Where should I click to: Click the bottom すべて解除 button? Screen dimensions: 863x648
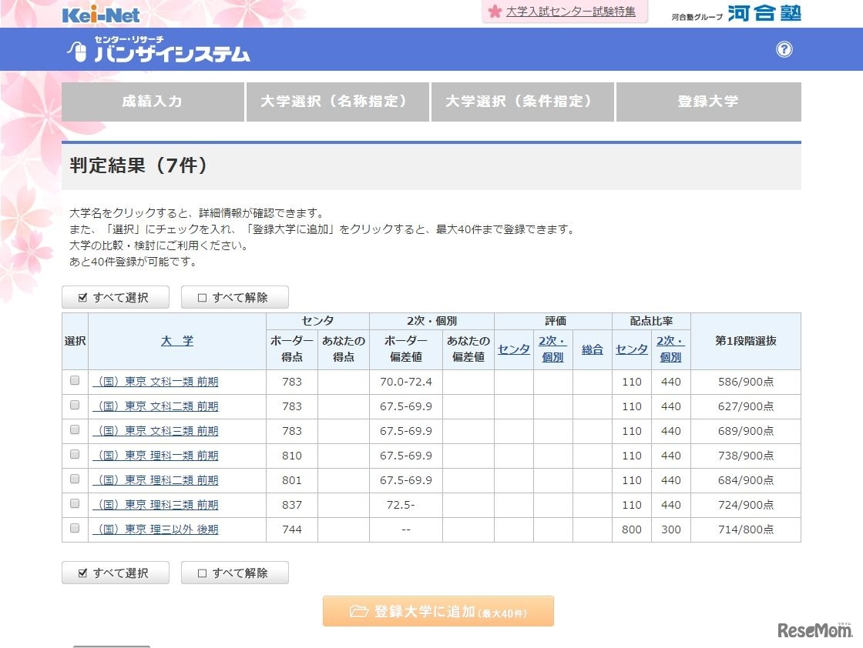[x=234, y=573]
